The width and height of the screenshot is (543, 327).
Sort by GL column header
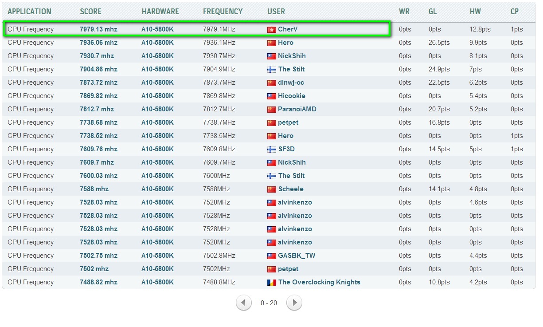(x=433, y=12)
